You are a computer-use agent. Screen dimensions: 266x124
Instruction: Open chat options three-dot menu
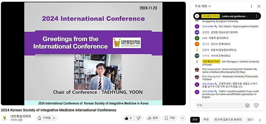pos(251,6)
